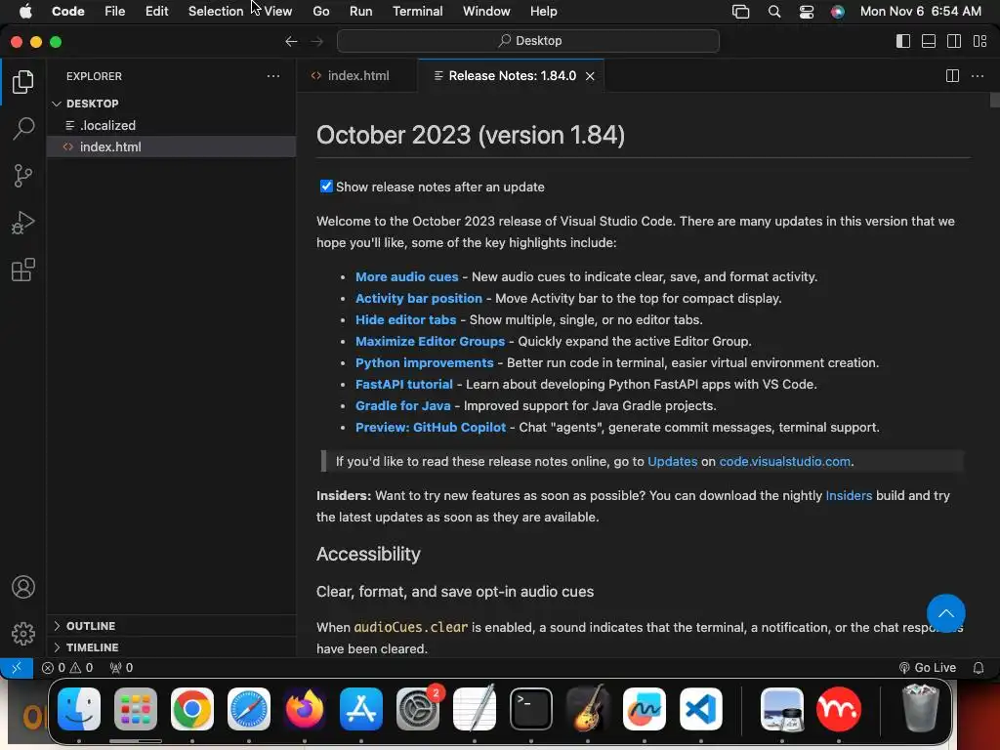This screenshot has width=1000, height=750.
Task: Open editor More Actions ellipsis
Action: [977, 76]
